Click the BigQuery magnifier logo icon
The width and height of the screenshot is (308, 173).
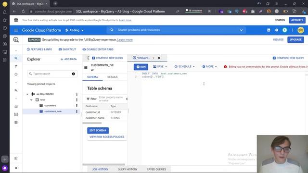16,39
